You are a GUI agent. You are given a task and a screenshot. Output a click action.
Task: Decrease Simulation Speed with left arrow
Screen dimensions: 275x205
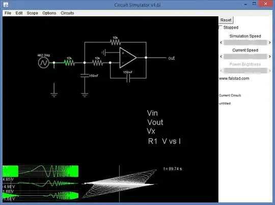(221, 42)
